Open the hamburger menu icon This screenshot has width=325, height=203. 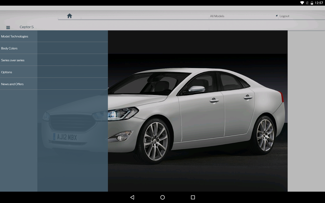[8, 27]
